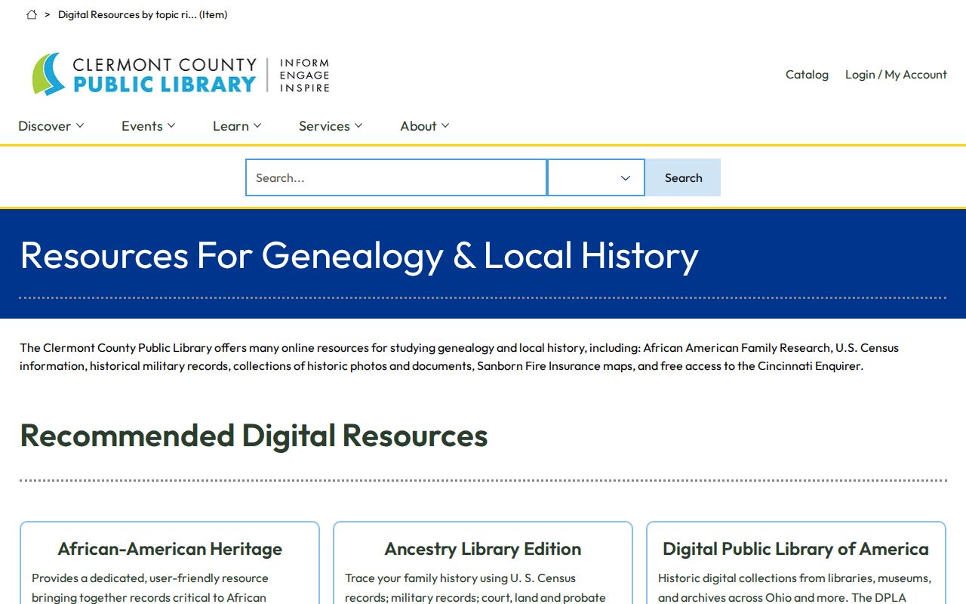The image size is (966, 604).
Task: Click the 'Resources For Genealogy & Local History' title
Action: (359, 255)
